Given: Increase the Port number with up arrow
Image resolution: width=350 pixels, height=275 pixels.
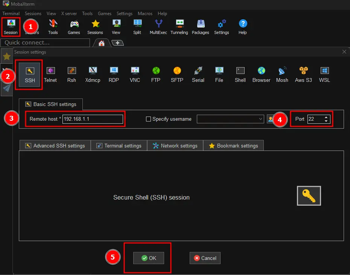Looking at the screenshot, I should click(x=326, y=117).
